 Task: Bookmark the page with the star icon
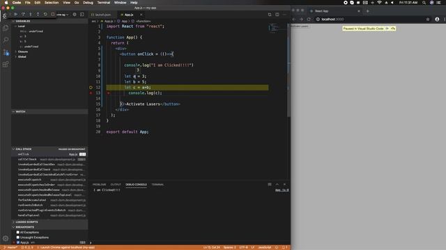click(428, 19)
